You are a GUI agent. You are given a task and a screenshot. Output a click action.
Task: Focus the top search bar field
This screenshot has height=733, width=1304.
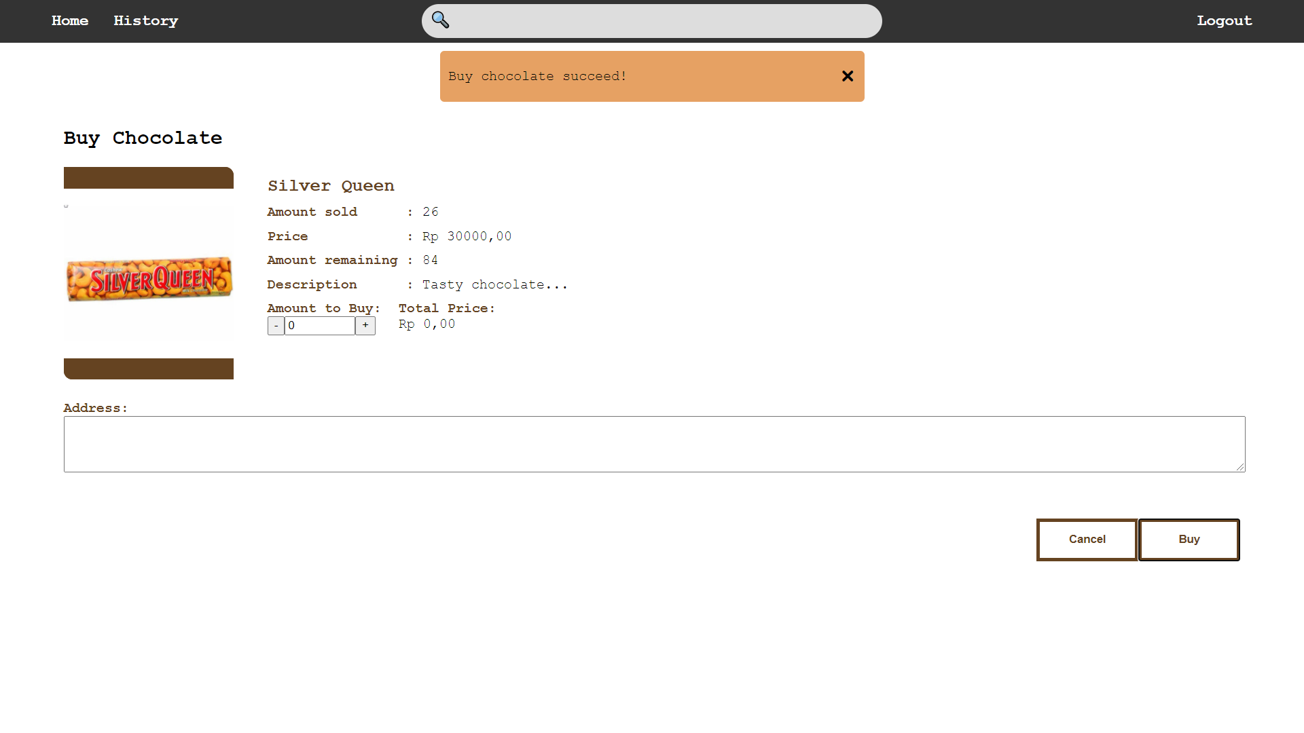(x=666, y=21)
